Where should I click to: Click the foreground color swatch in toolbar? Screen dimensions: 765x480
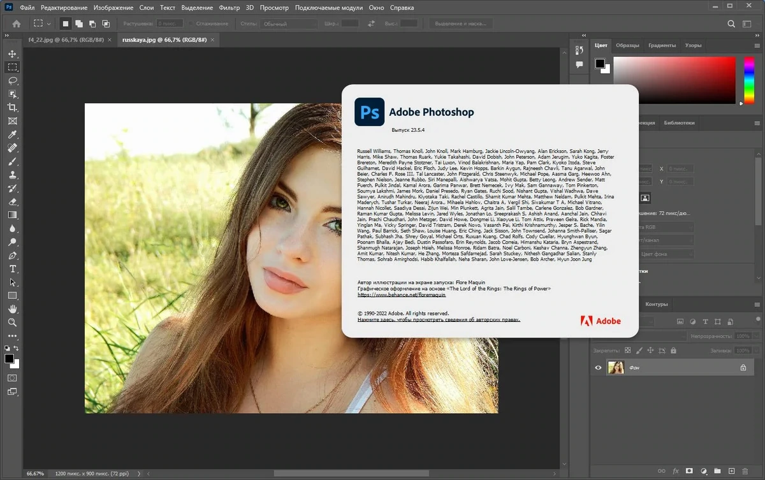pyautogui.click(x=9, y=359)
